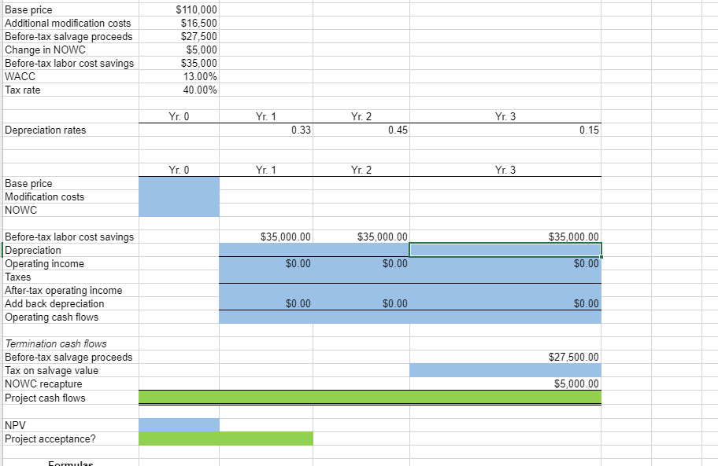Click the Yr. 1 labor savings $35,000.00 cell

tap(266, 237)
